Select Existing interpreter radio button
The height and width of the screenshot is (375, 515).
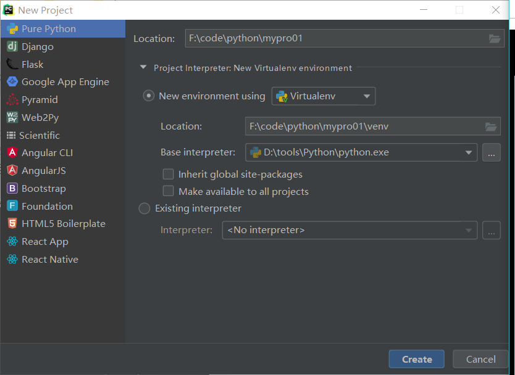click(x=144, y=208)
